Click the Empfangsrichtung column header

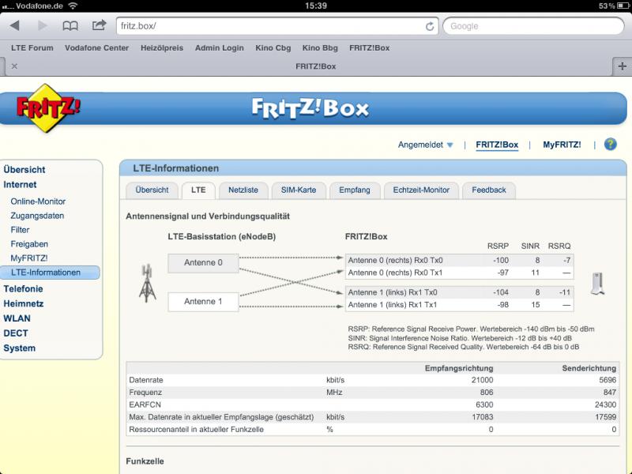459,368
